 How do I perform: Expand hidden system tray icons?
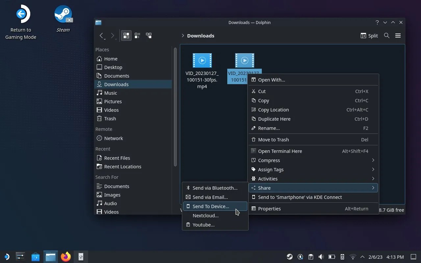click(x=362, y=257)
